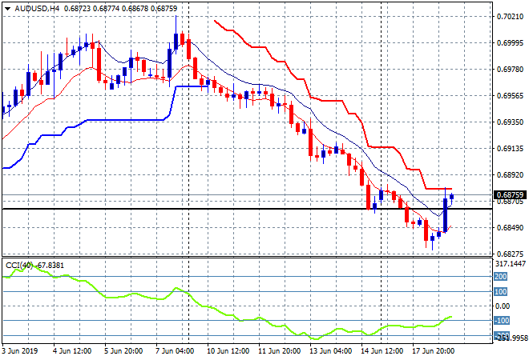Click the 0.69135 price axis label
This screenshot has width=529, height=360.
point(510,149)
